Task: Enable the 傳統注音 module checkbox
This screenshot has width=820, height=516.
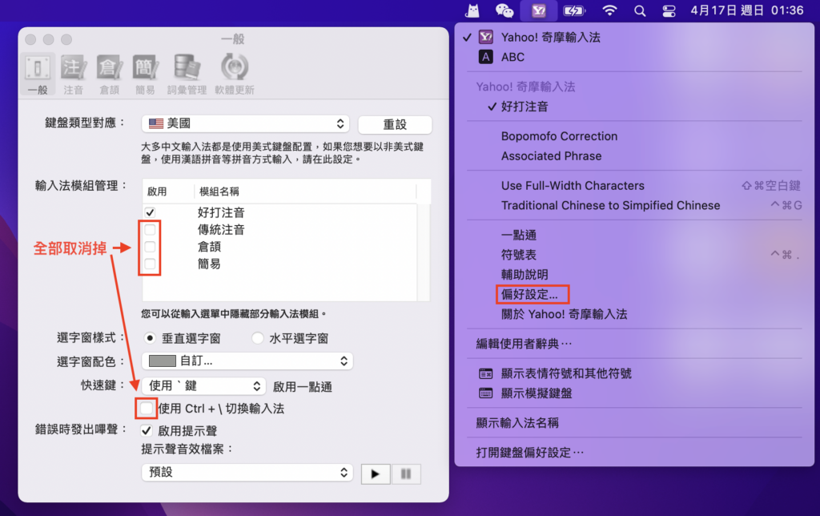Action: (x=150, y=230)
